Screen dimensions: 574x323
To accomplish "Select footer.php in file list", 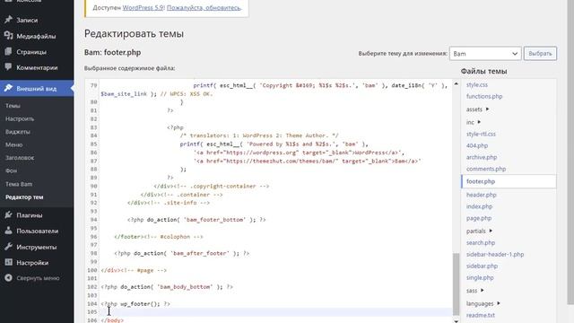I will [x=509, y=181].
